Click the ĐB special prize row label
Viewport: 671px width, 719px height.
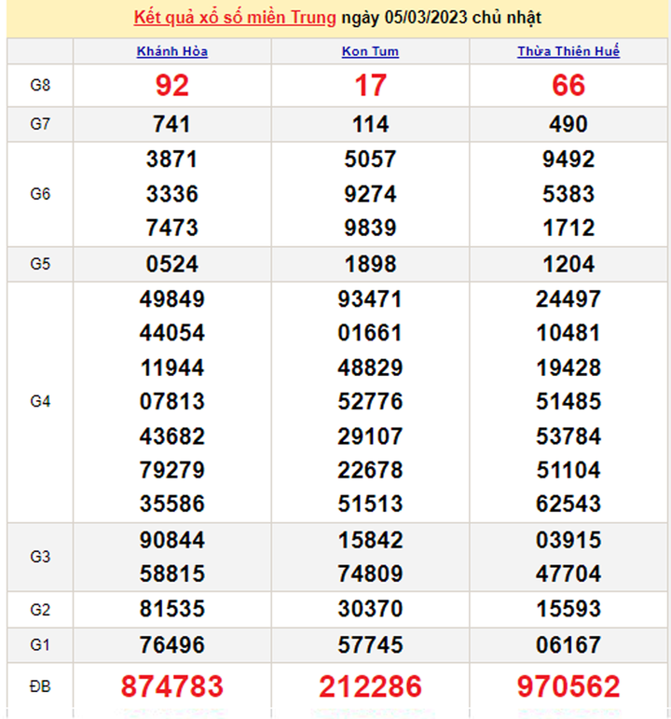click(40, 687)
